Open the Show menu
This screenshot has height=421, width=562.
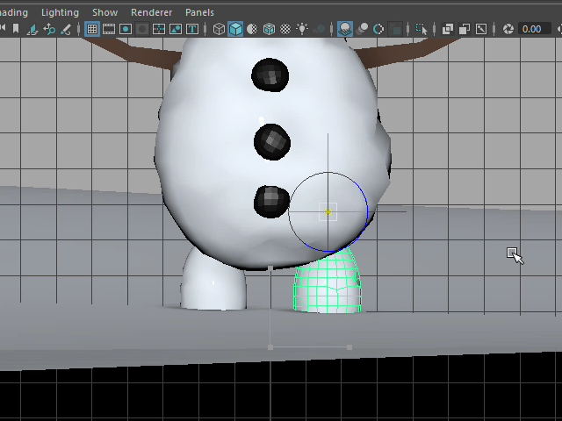point(104,12)
